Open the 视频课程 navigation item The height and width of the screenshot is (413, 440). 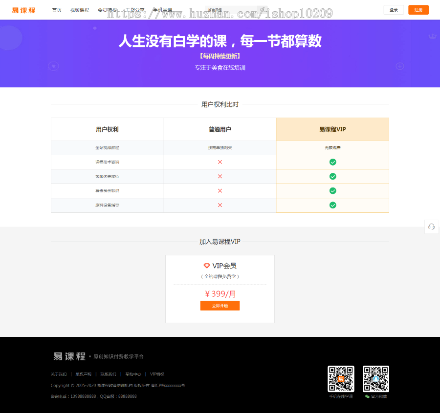(79, 9)
